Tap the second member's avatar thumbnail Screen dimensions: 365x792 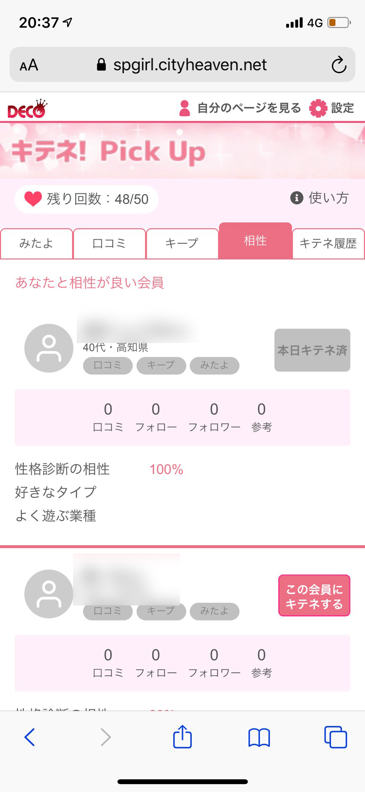(x=49, y=594)
